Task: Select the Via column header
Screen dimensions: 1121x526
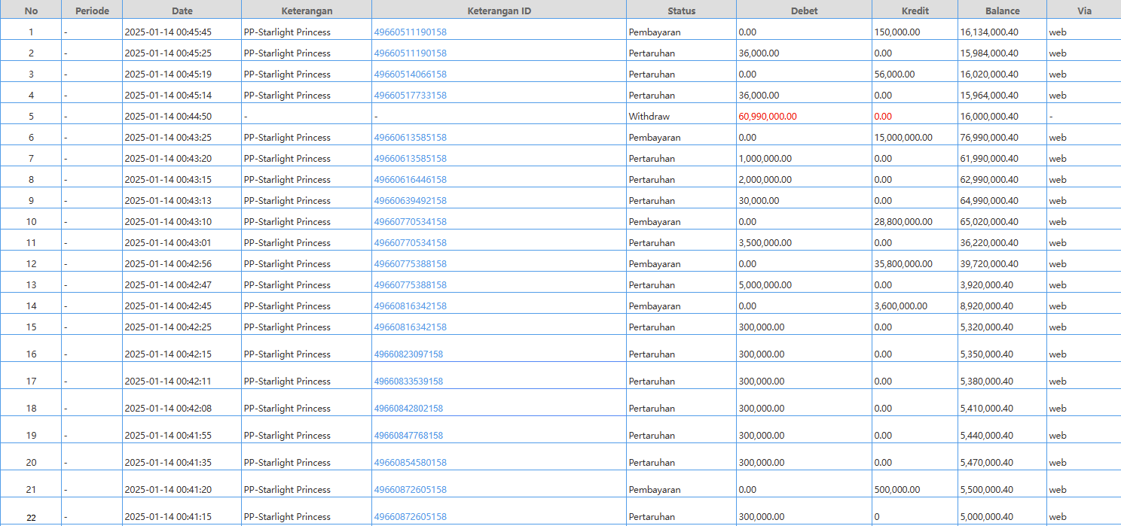Action: 1083,11
